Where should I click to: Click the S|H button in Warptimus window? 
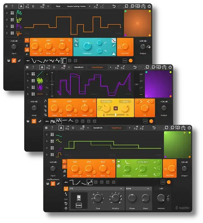(163, 182)
